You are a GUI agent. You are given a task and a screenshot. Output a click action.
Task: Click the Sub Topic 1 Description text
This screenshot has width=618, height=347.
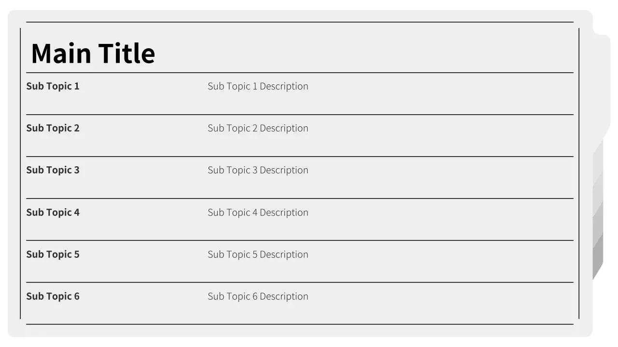258,86
